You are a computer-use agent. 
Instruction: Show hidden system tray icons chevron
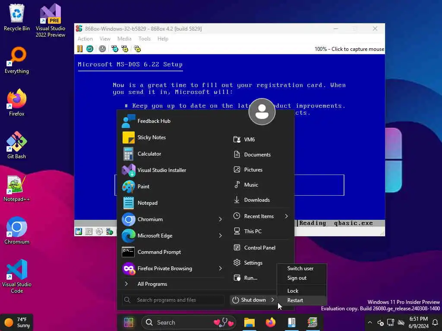pos(370,322)
